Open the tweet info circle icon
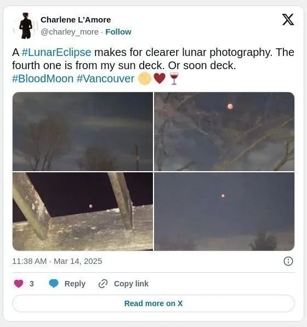Viewport: 307px width, 327px height. tap(288, 261)
